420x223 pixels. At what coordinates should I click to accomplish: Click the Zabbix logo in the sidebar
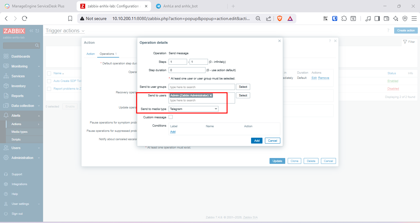click(14, 31)
